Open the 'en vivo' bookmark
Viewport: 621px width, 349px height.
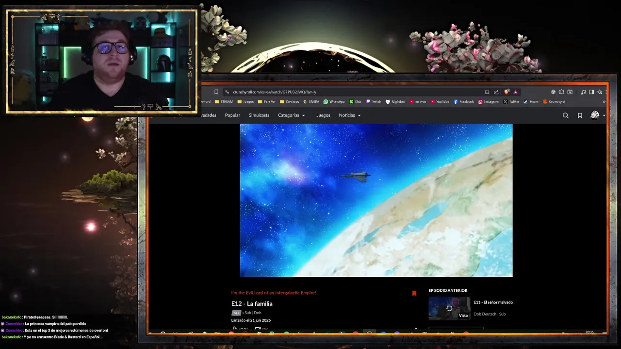[418, 102]
